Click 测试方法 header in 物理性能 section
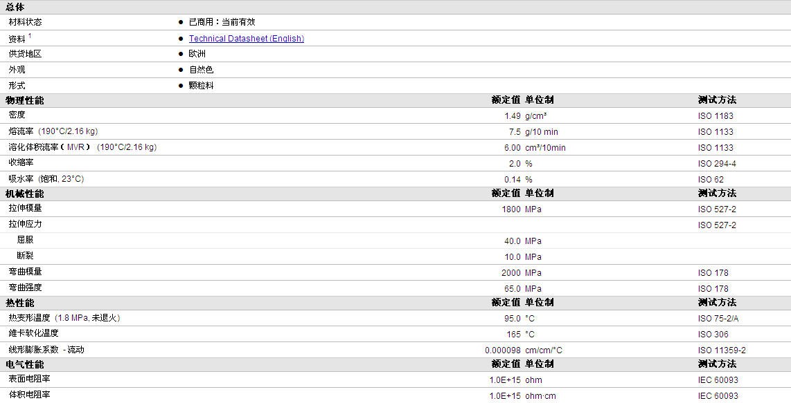The image size is (791, 403). pos(718,100)
